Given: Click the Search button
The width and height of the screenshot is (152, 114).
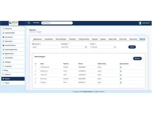Looking at the screenshot, I should click(132, 47).
